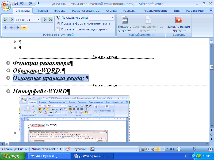Open the Вид tab
This screenshot has width=214, height=160.
177,11
